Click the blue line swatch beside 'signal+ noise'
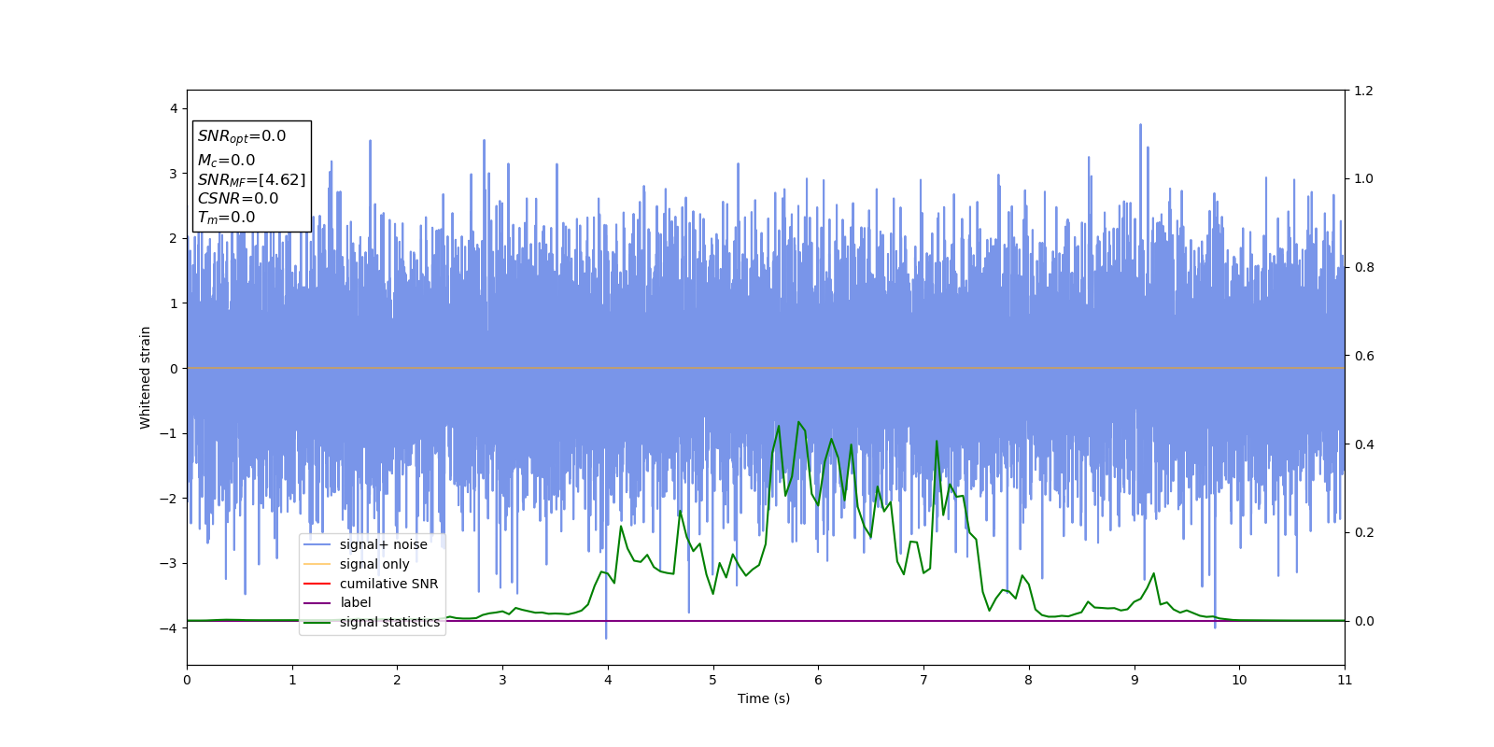This screenshot has height=747, width=1494. tap(317, 544)
